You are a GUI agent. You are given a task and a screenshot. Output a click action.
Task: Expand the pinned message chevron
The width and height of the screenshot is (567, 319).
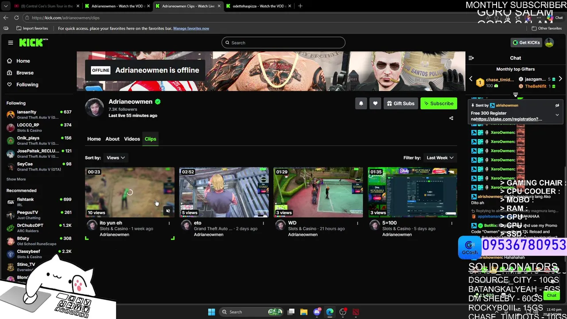click(x=557, y=115)
